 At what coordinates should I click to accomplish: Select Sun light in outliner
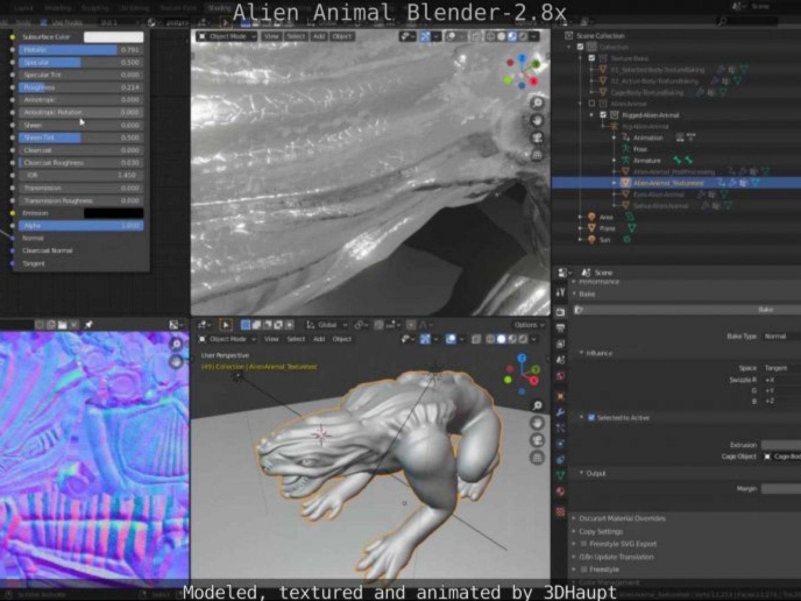tap(605, 240)
